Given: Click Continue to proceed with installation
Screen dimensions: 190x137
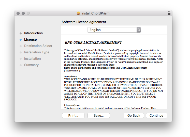Looking at the screenshot, I should point(156,116).
